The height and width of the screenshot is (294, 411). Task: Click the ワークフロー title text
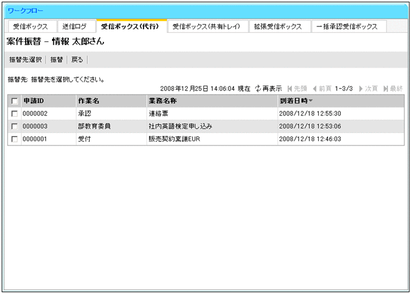pyautogui.click(x=25, y=11)
